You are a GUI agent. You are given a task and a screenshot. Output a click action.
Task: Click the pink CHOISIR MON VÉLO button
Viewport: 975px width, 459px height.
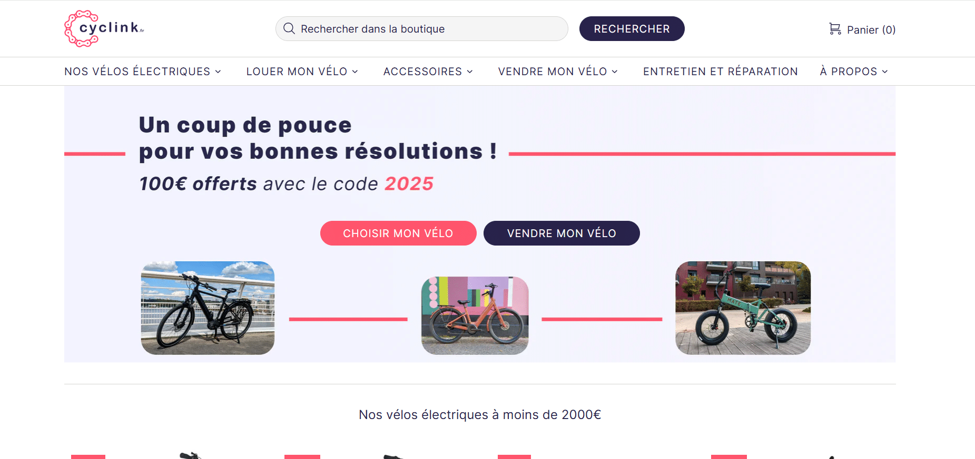[398, 233]
